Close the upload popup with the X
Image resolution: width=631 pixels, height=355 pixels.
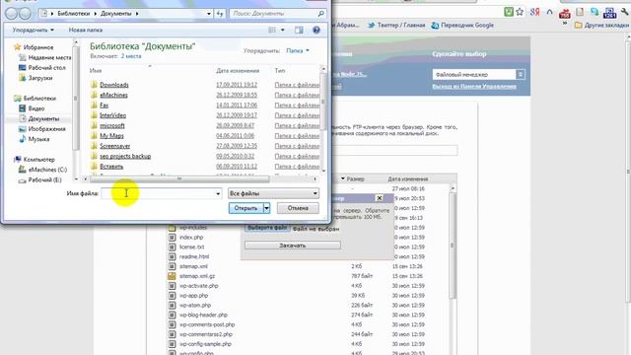click(379, 198)
